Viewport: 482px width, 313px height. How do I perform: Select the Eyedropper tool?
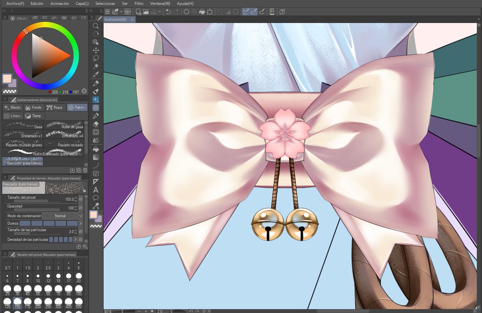(96, 75)
